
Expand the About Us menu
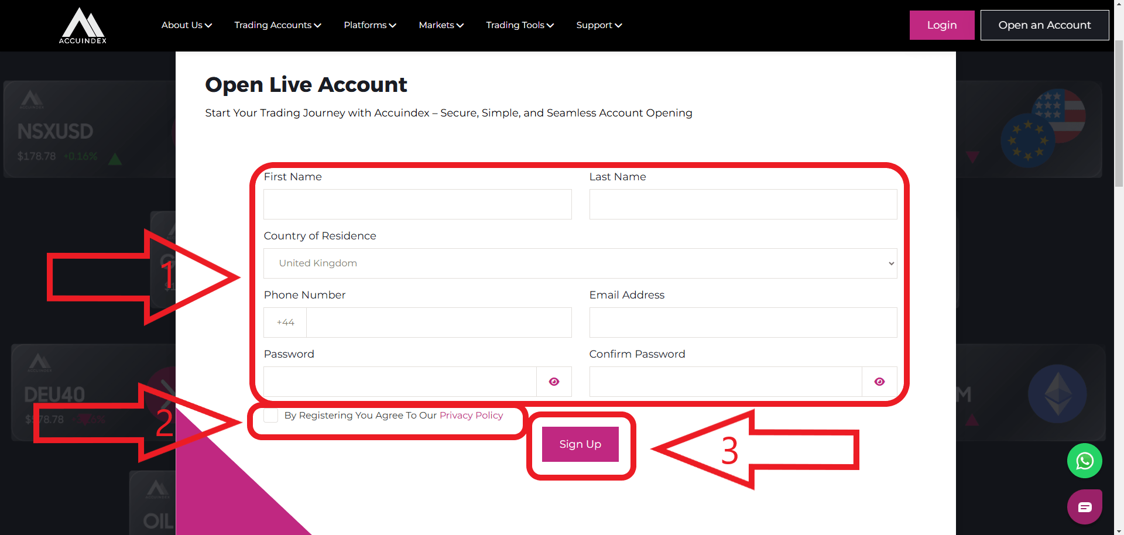coord(187,25)
